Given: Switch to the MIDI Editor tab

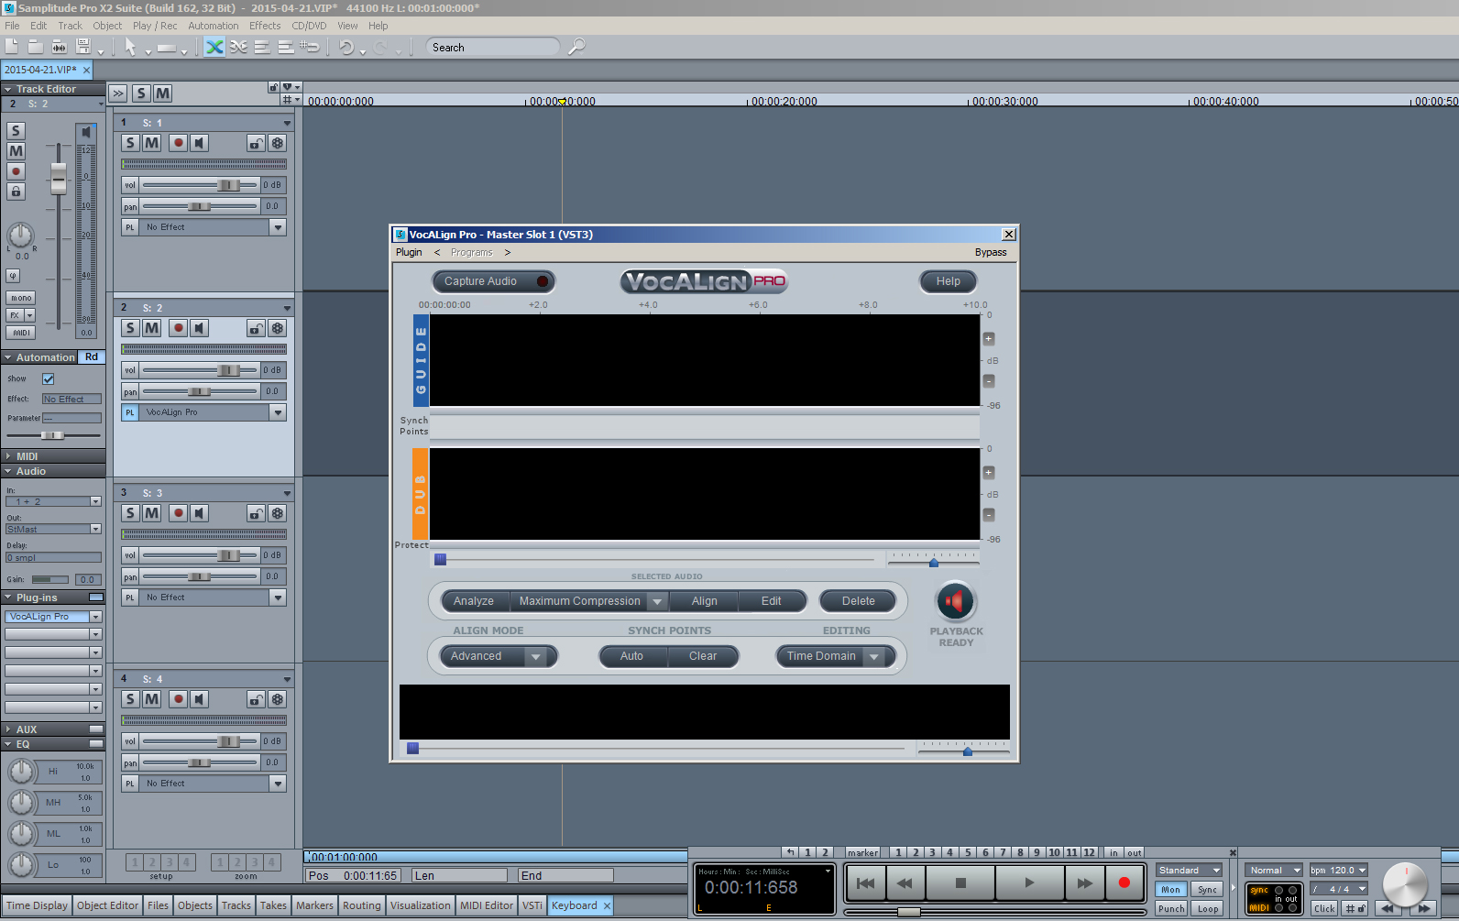Looking at the screenshot, I should 487,905.
